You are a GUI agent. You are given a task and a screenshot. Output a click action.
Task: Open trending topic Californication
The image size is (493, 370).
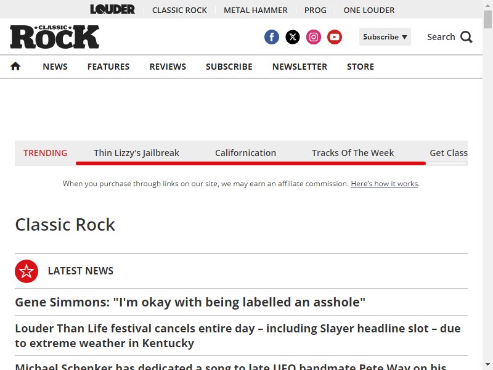(245, 153)
